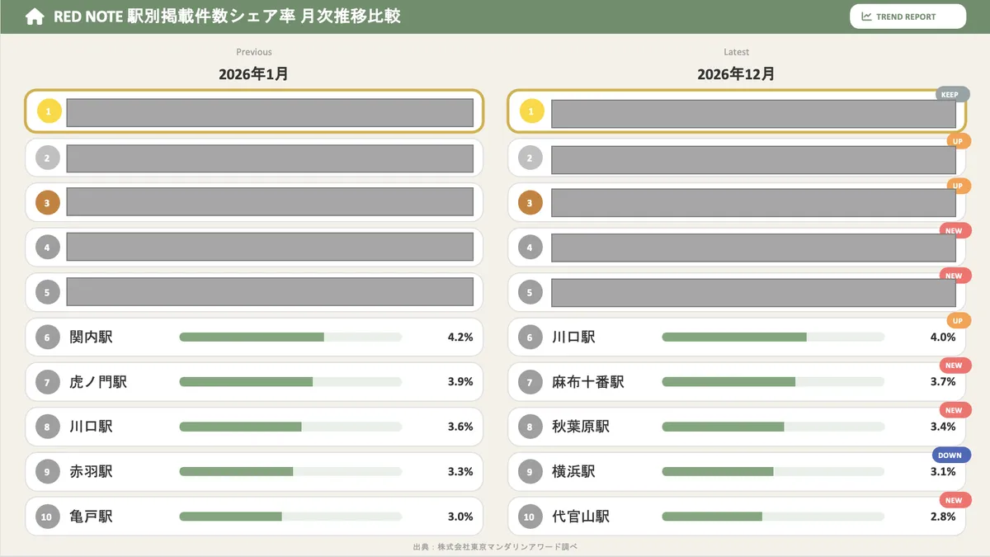Select the 虎ノ門駅 ranking row

coord(253,382)
